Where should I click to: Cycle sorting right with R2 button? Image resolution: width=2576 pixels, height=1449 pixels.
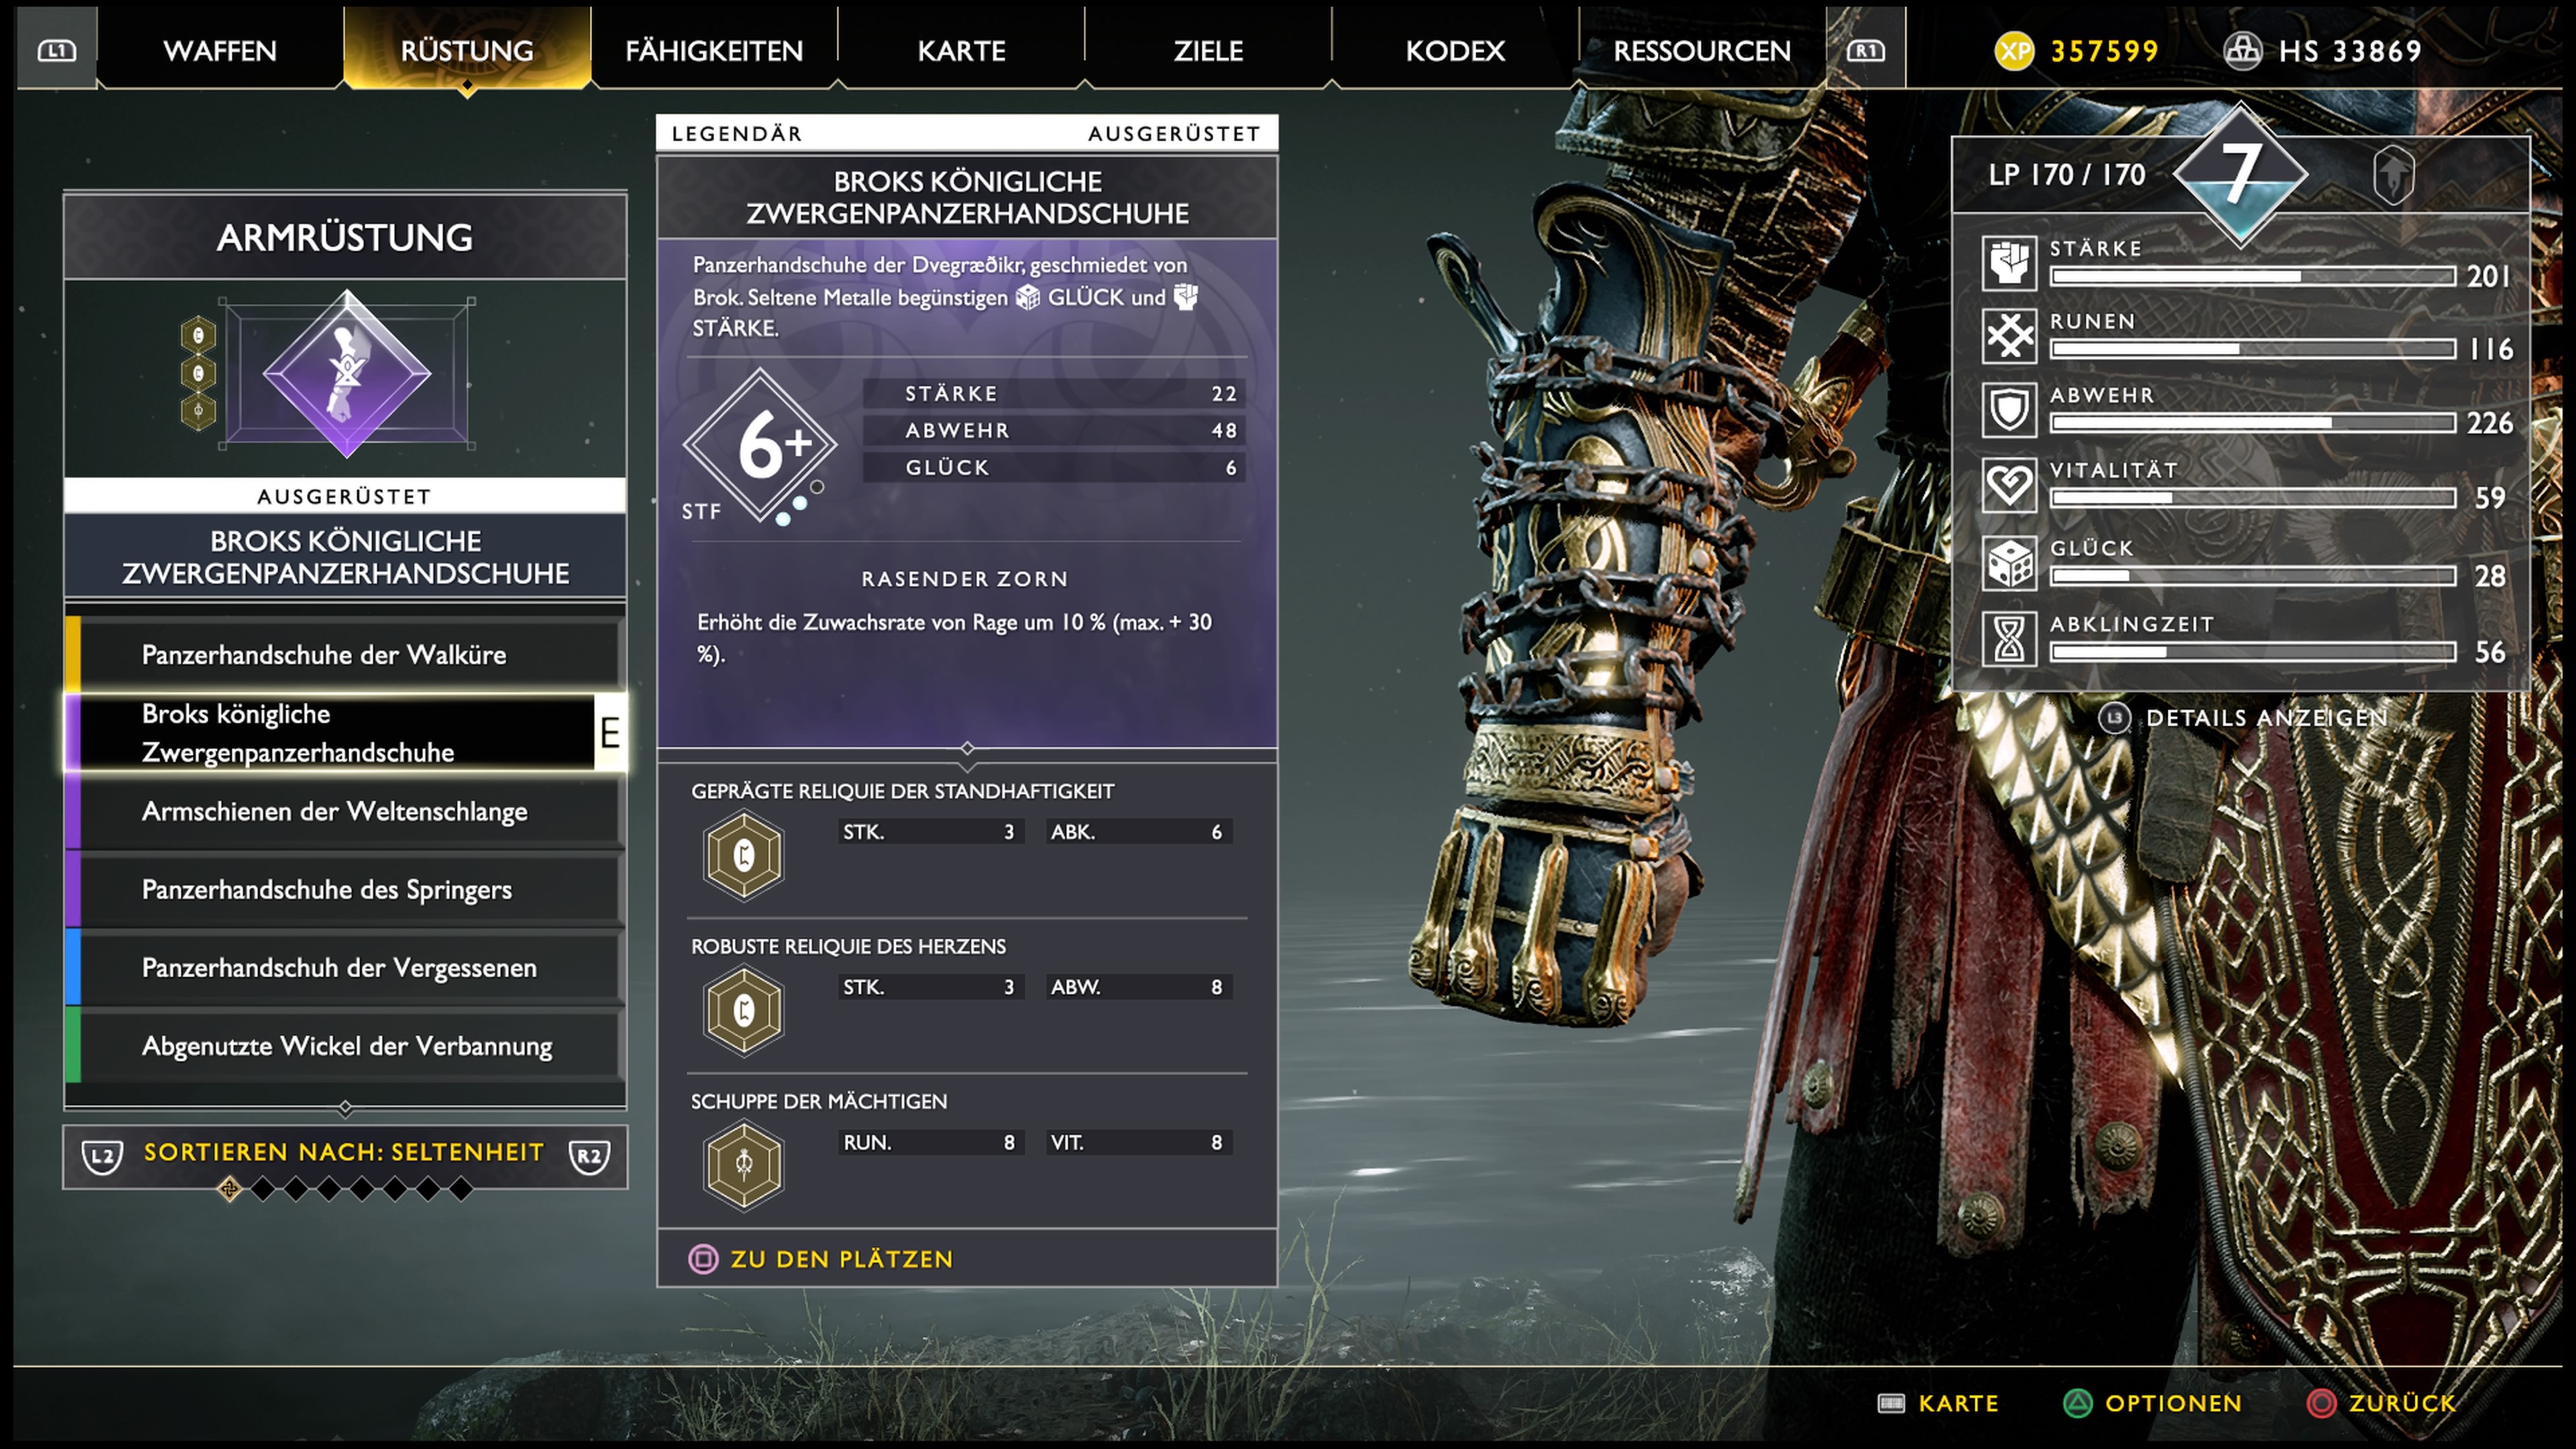589,1156
